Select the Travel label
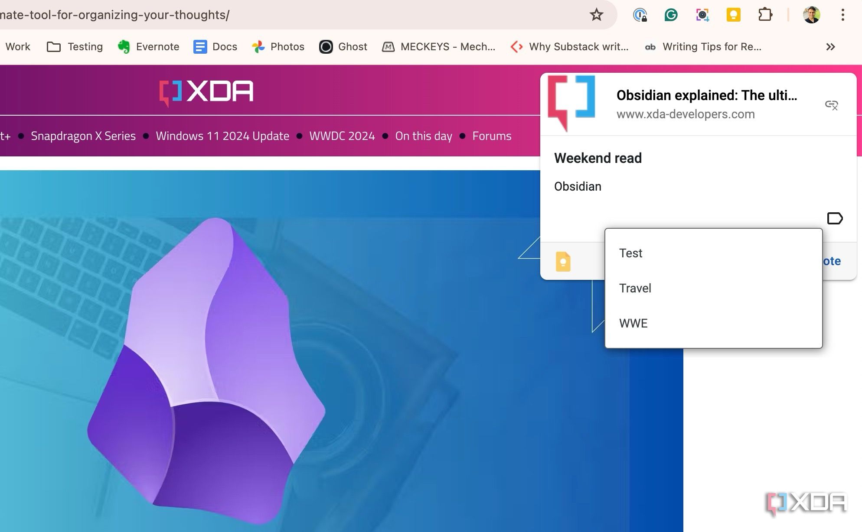Image resolution: width=862 pixels, height=532 pixels. tap(714, 289)
